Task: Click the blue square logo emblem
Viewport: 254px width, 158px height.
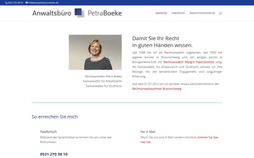Action: [x=80, y=13]
